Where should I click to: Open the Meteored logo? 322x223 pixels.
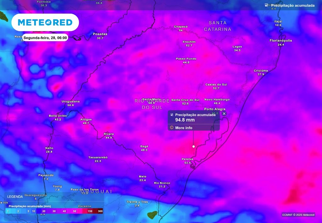45,22
